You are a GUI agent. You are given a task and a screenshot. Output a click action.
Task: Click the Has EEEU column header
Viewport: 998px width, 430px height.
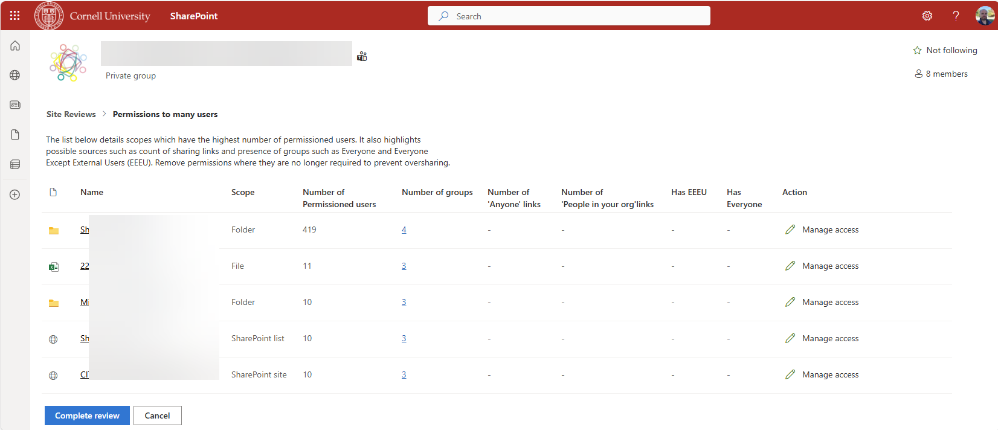[x=689, y=192]
